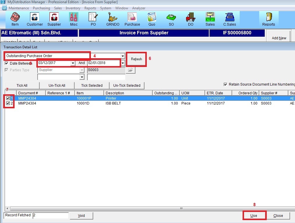Click the folder browse icon beside S0003
Viewport: 295px width, 223px height.
tap(130, 70)
